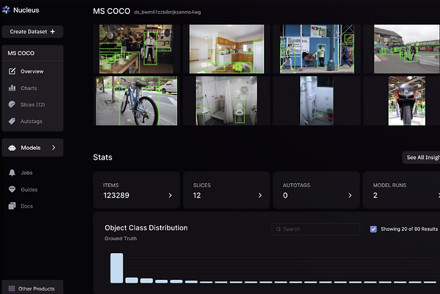Open Charts via bar chart icon

point(12,88)
